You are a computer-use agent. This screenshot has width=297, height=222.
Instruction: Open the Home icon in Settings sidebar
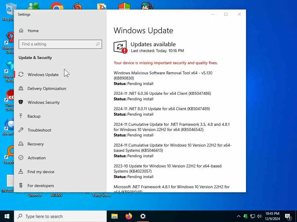pyautogui.click(x=21, y=31)
